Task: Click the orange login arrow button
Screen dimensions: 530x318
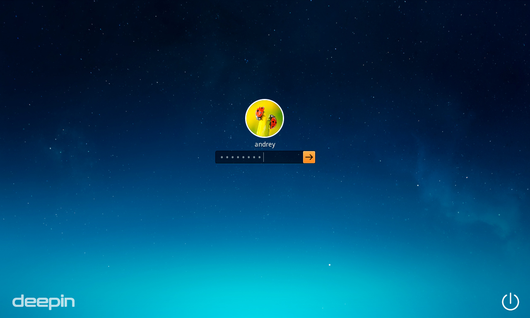Action: (x=309, y=157)
